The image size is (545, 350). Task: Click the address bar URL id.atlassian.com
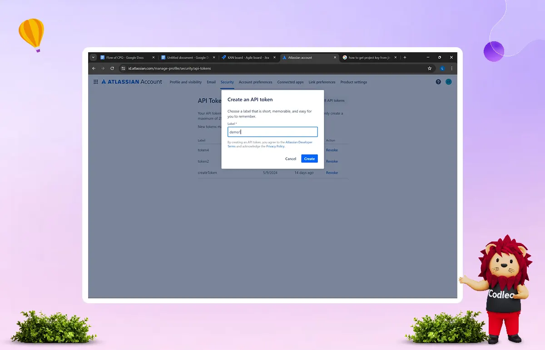169,69
